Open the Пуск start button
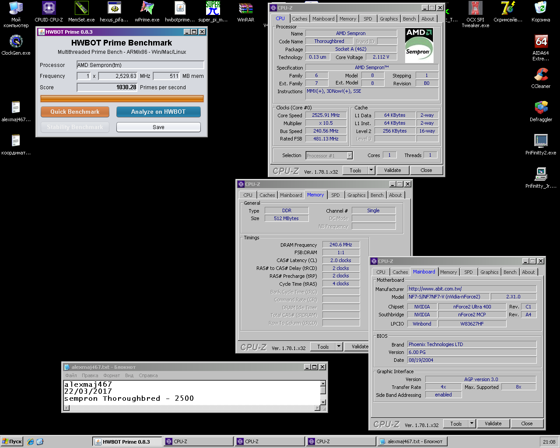 point(12,442)
